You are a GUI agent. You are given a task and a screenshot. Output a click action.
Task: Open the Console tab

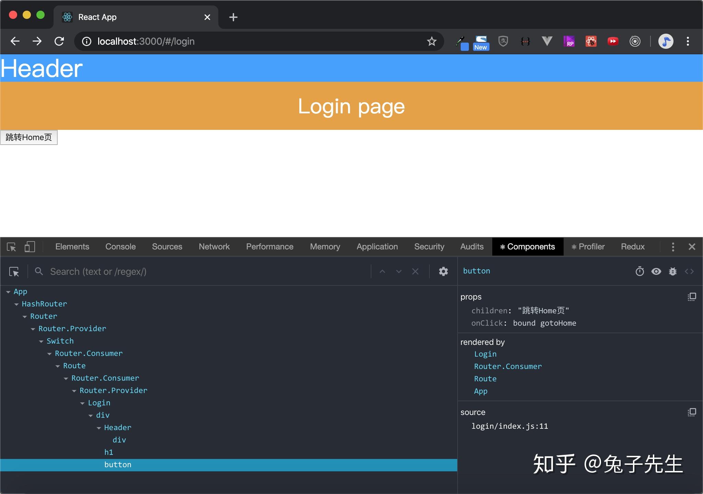tap(120, 247)
